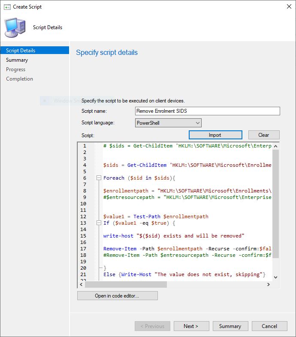Cancel the Create Script wizard
296x337 pixels.
pyautogui.click(x=269, y=326)
